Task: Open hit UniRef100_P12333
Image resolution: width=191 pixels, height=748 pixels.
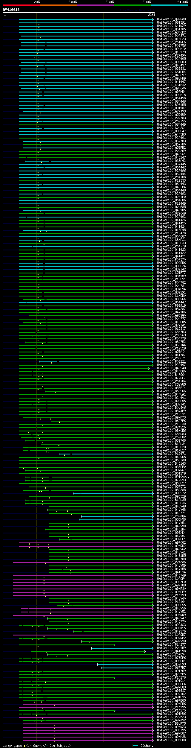Action: tap(171, 180)
